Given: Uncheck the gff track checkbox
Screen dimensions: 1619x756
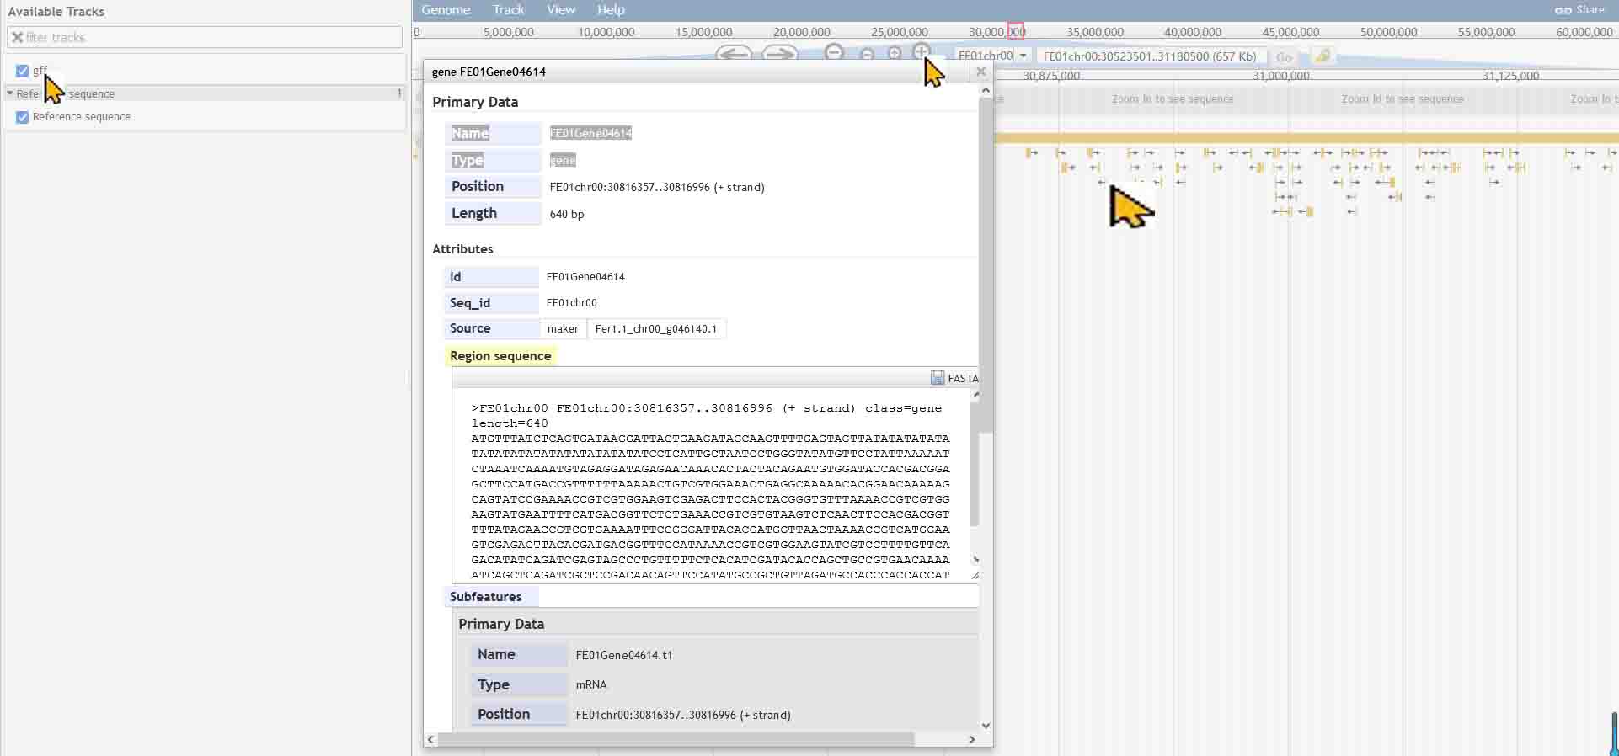Looking at the screenshot, I should [23, 71].
